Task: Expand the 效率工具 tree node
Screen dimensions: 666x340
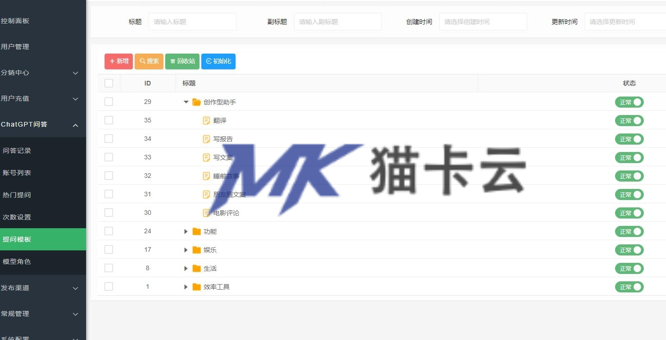Action: coord(186,287)
